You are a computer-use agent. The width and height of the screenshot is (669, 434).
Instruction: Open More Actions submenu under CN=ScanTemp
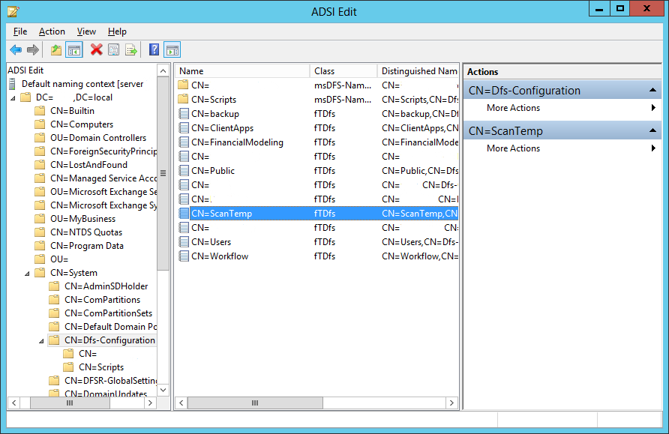tap(562, 148)
